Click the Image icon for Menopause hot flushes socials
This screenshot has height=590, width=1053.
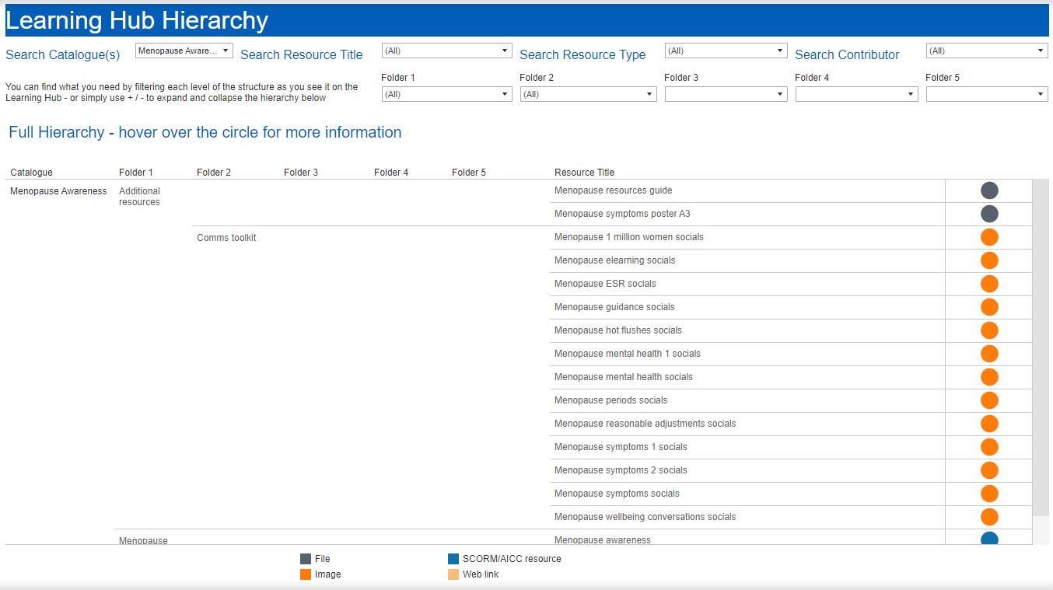tap(988, 330)
